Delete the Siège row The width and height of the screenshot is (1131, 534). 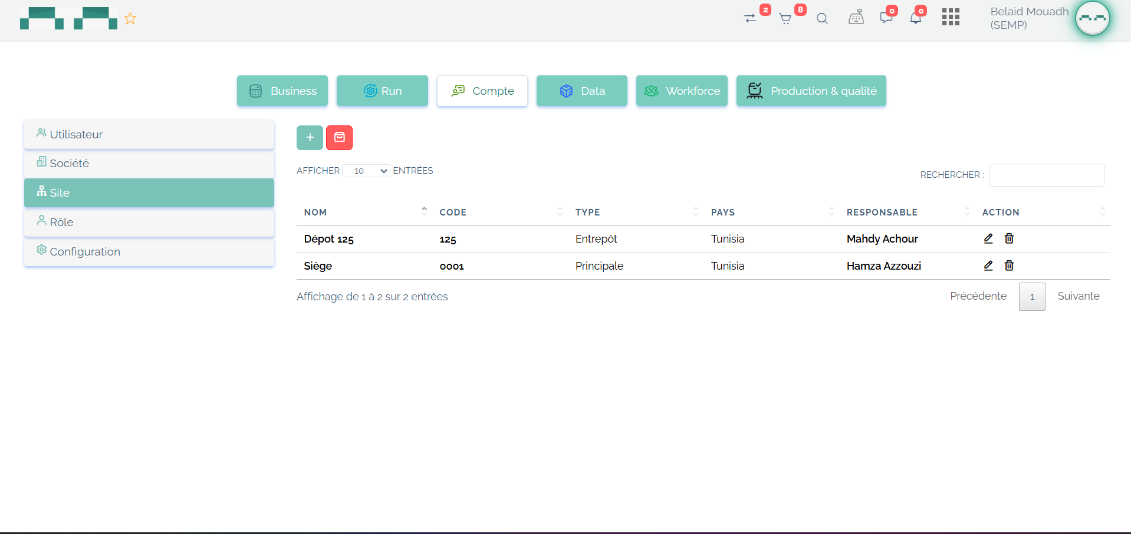1009,266
